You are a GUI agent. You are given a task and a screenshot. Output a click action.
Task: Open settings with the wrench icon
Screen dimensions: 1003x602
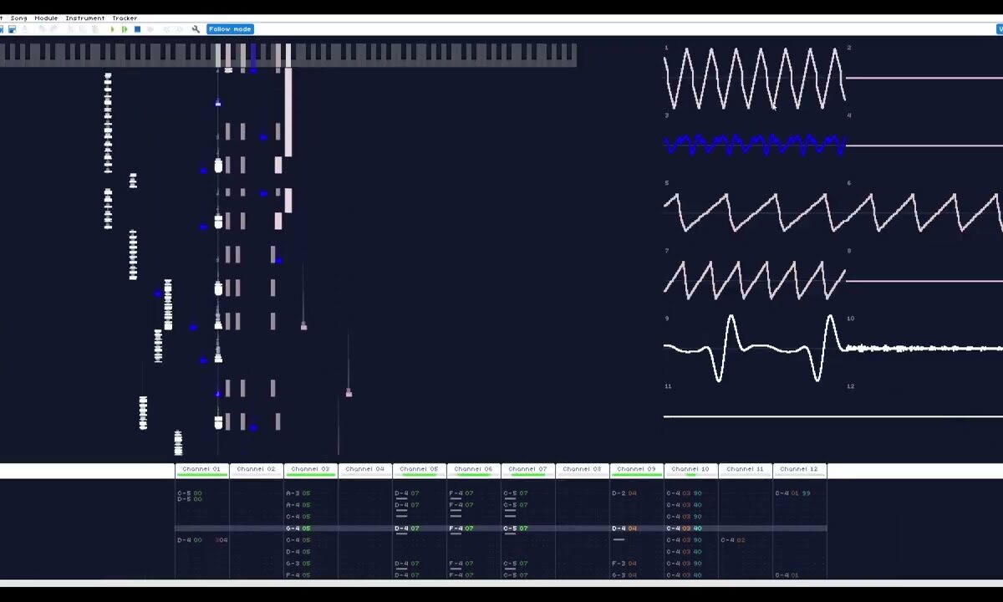click(196, 29)
